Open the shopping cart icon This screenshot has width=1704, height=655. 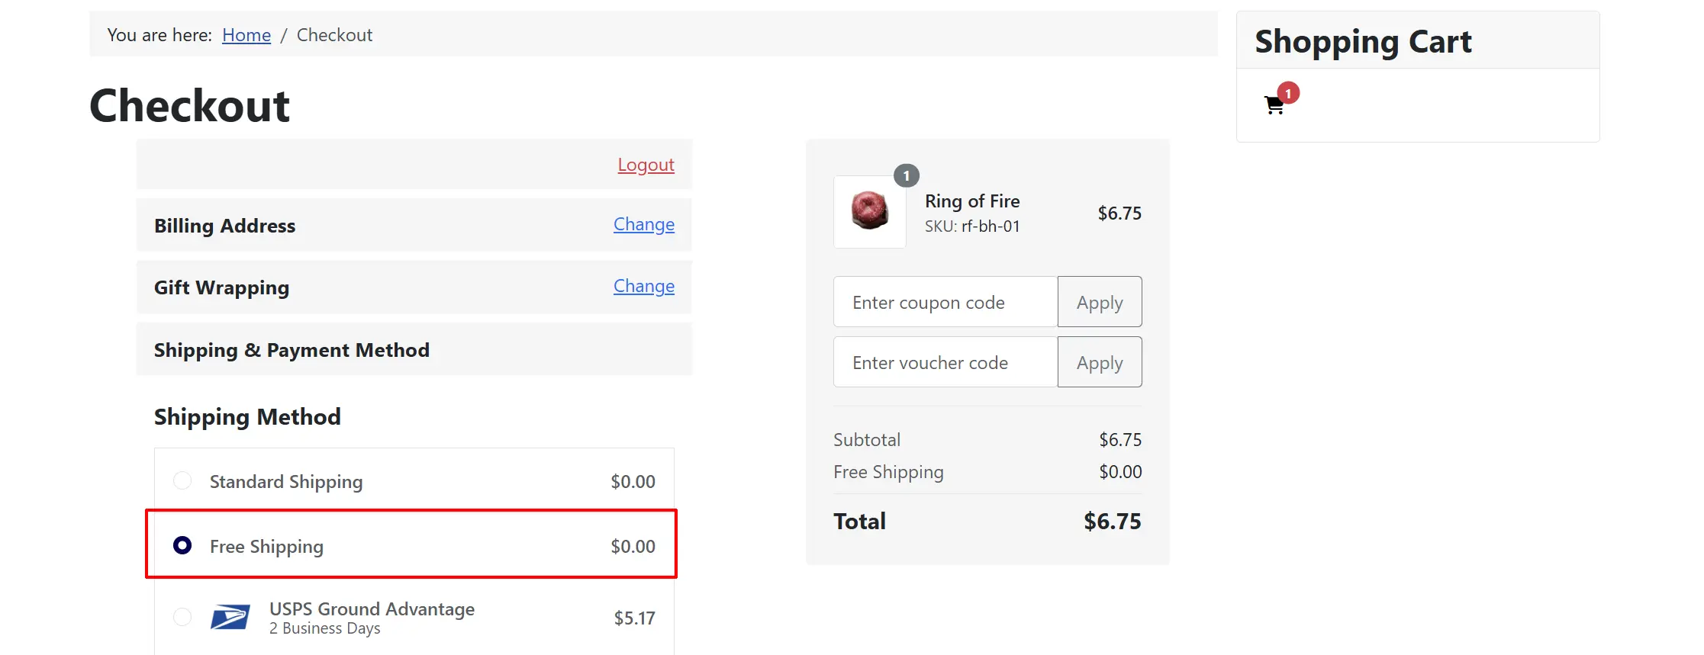click(x=1274, y=105)
